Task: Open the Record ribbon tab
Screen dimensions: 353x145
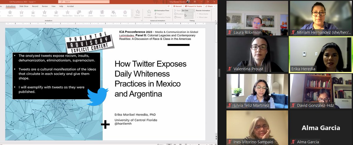Action: pos(35,6)
